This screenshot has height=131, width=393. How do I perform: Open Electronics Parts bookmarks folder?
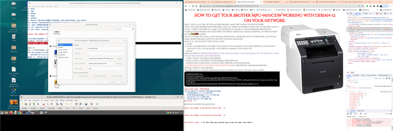coord(204,10)
